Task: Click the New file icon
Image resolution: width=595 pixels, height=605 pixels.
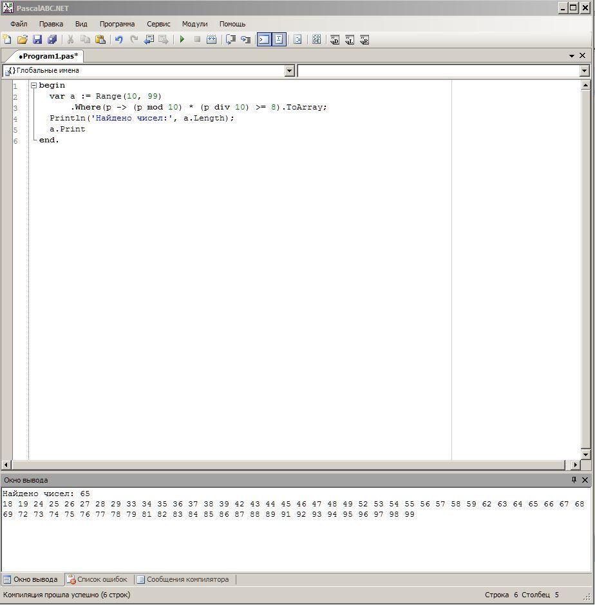Action: tap(7, 40)
